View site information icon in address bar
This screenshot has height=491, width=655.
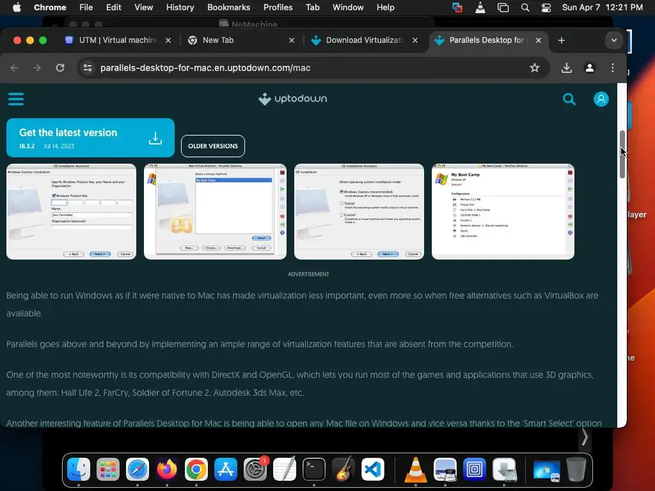coord(87,68)
